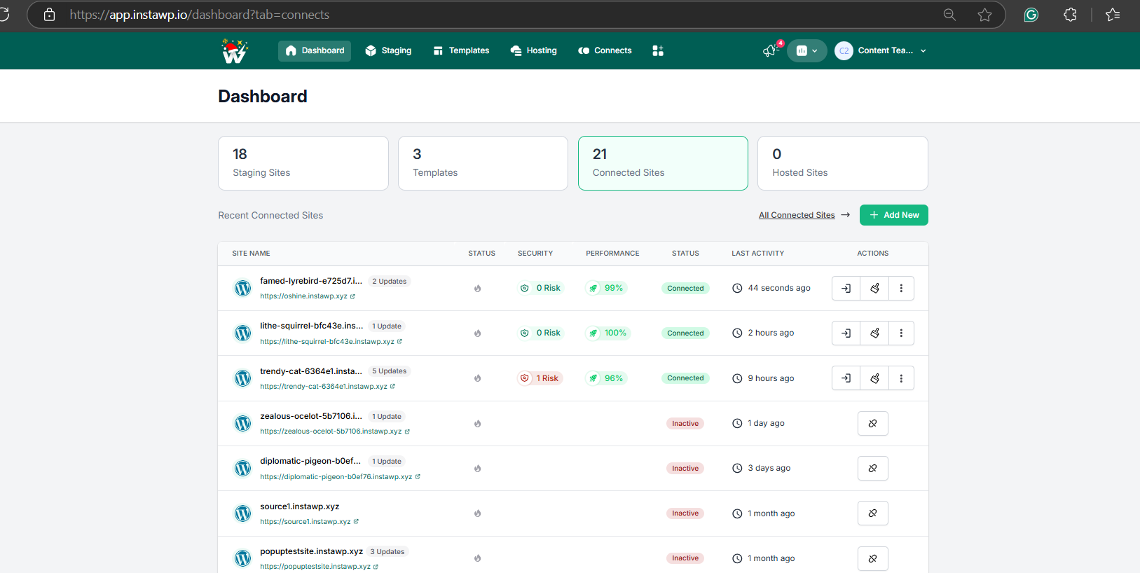Use magic login icon for lithe-squirrel
Screen dimensions: 1140x573
pos(846,333)
